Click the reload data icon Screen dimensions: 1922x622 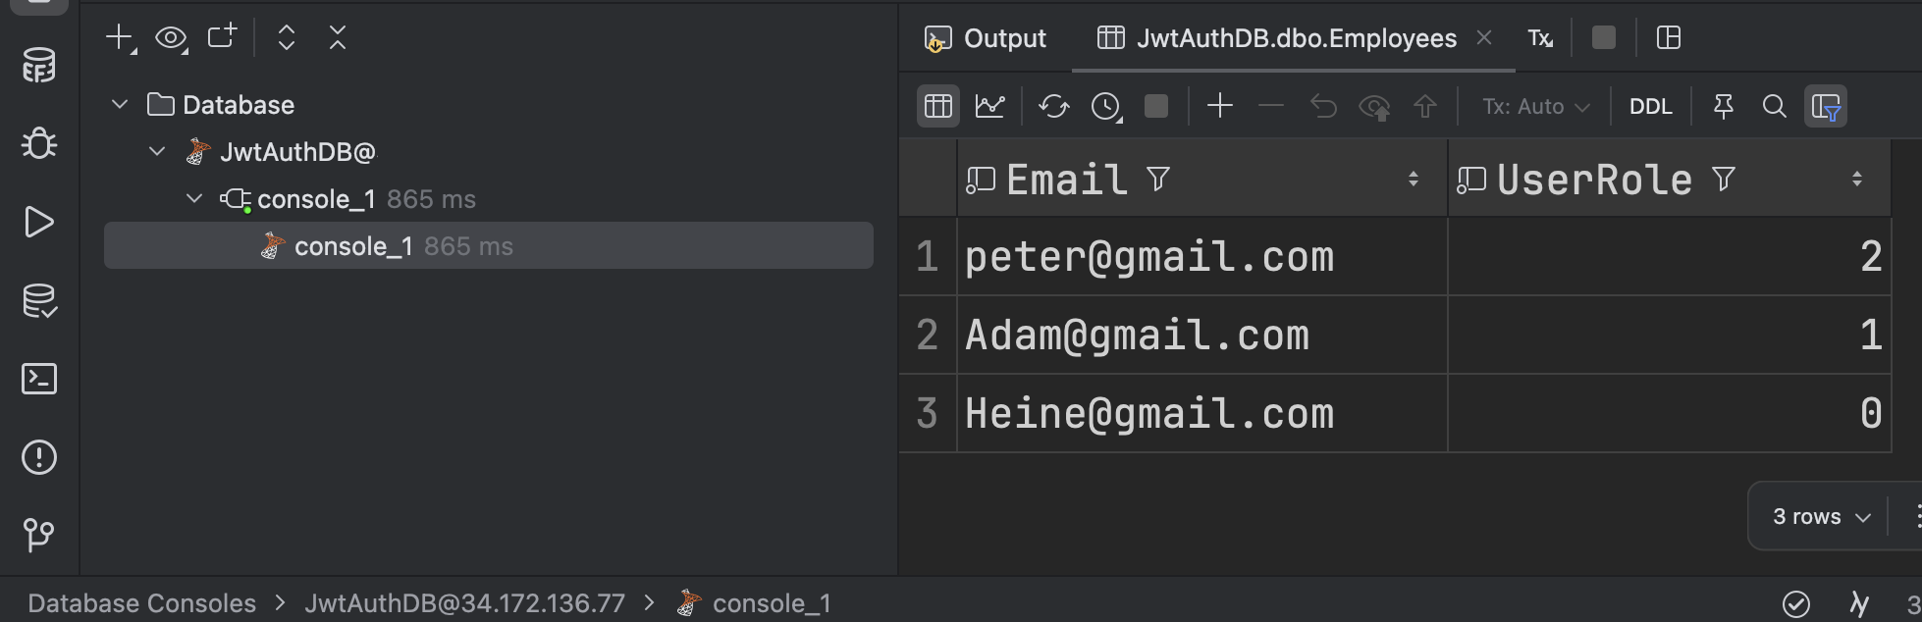[1053, 106]
